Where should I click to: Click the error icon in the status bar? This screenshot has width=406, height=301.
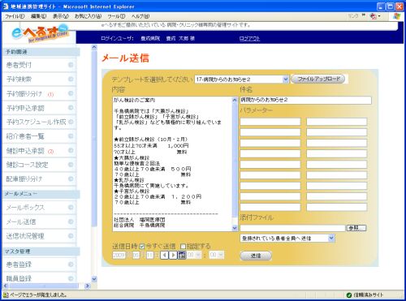pyautogui.click(x=6, y=295)
